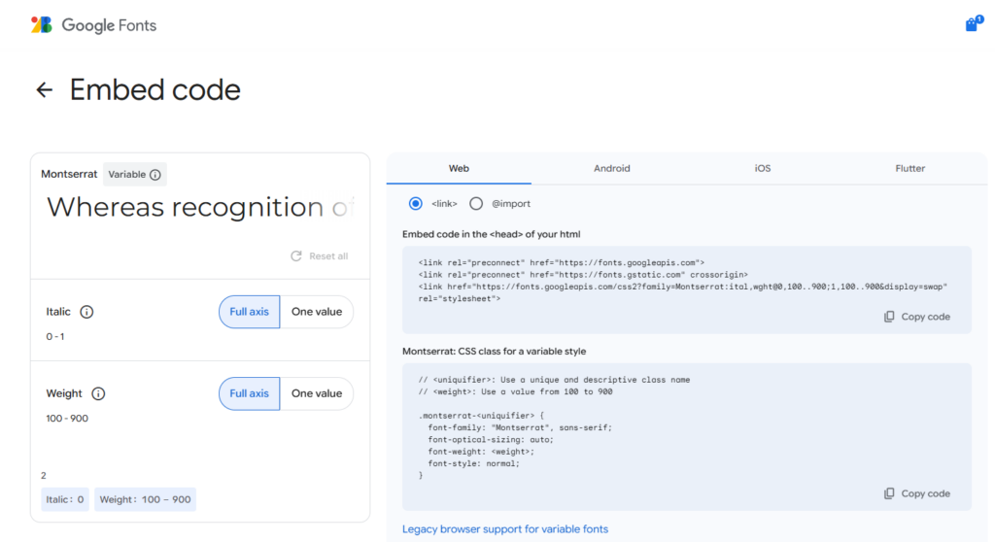Copy code for the Montserrat CSS class

pos(916,493)
